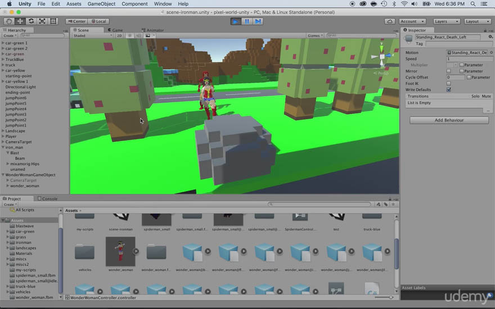This screenshot has width=495, height=309.
Task: Expand the car-green project folder
Action: coord(7,231)
